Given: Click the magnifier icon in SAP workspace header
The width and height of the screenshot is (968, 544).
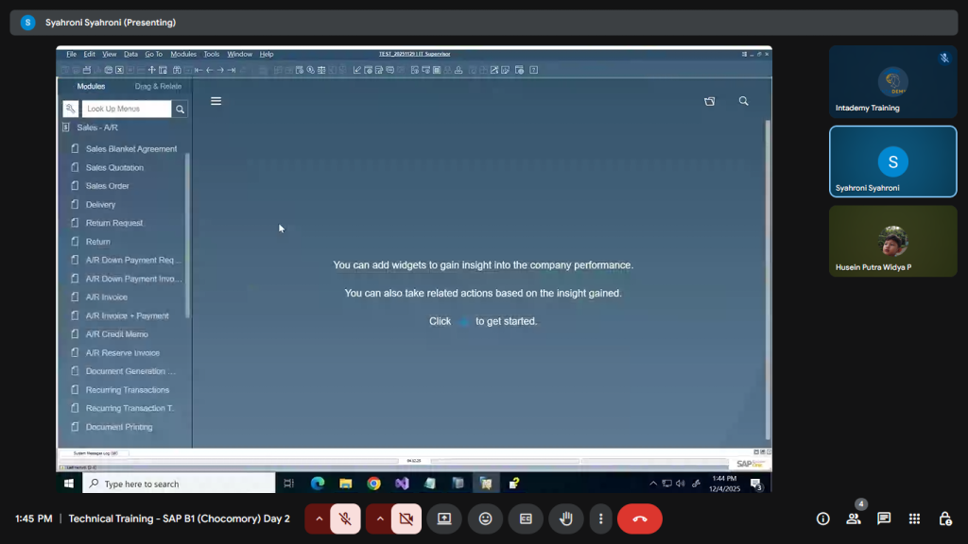Looking at the screenshot, I should coord(743,101).
